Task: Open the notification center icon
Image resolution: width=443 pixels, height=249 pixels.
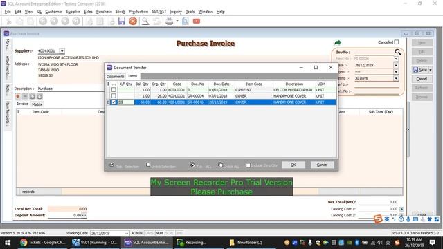Action: click(432, 243)
